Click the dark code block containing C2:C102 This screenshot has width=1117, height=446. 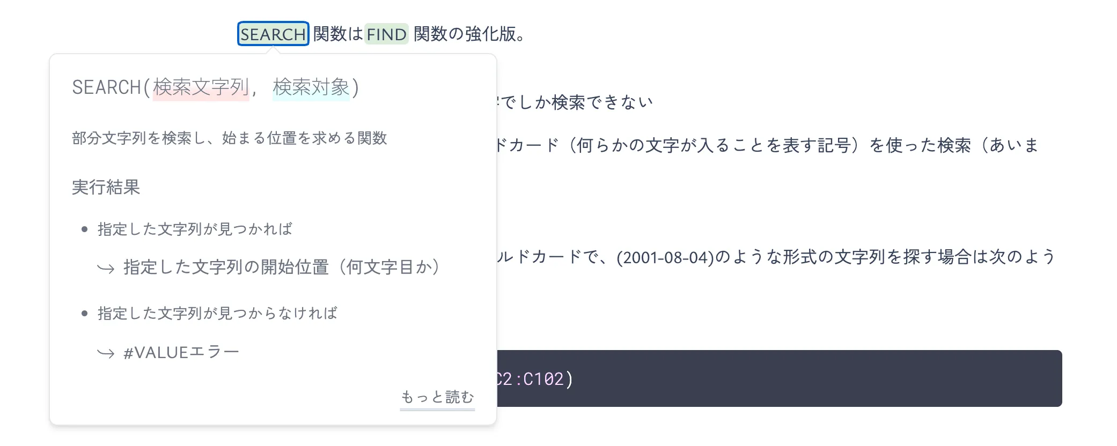(778, 378)
